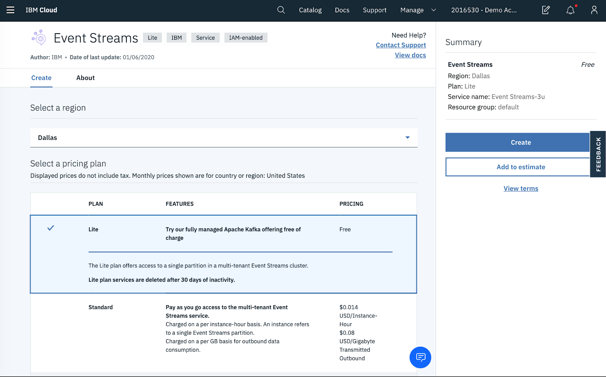Click Manage in the top bar

coord(412,10)
